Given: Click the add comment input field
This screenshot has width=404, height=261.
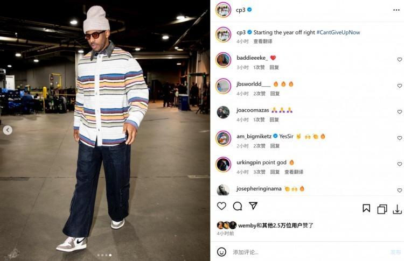Looking at the screenshot, I should 309,252.
